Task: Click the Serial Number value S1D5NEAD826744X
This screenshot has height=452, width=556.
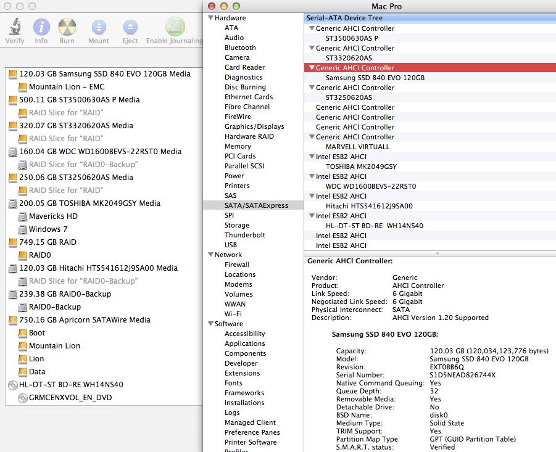Action: pyautogui.click(x=462, y=375)
